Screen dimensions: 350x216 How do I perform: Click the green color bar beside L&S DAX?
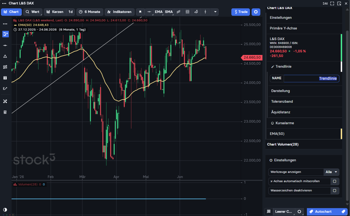pyautogui.click(x=341, y=48)
